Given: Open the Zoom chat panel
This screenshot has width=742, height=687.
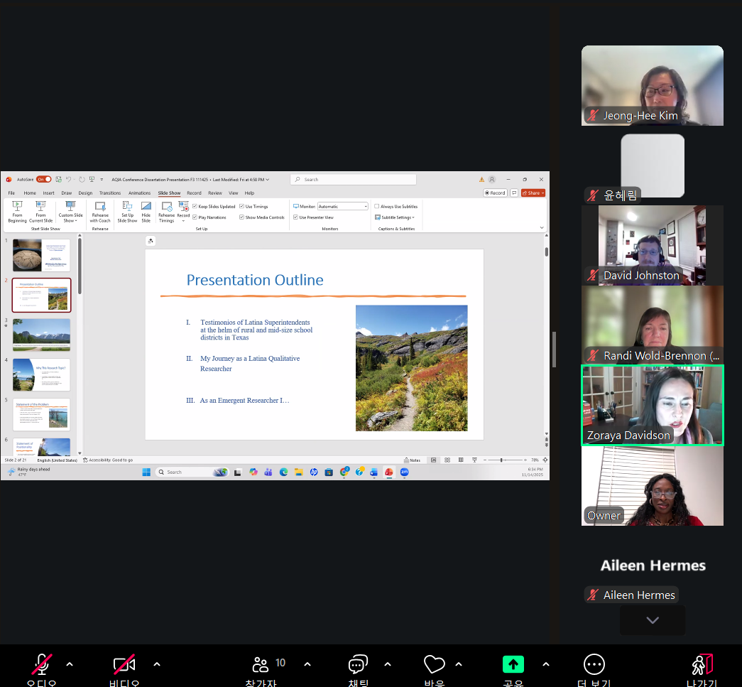Looking at the screenshot, I should [x=359, y=664].
